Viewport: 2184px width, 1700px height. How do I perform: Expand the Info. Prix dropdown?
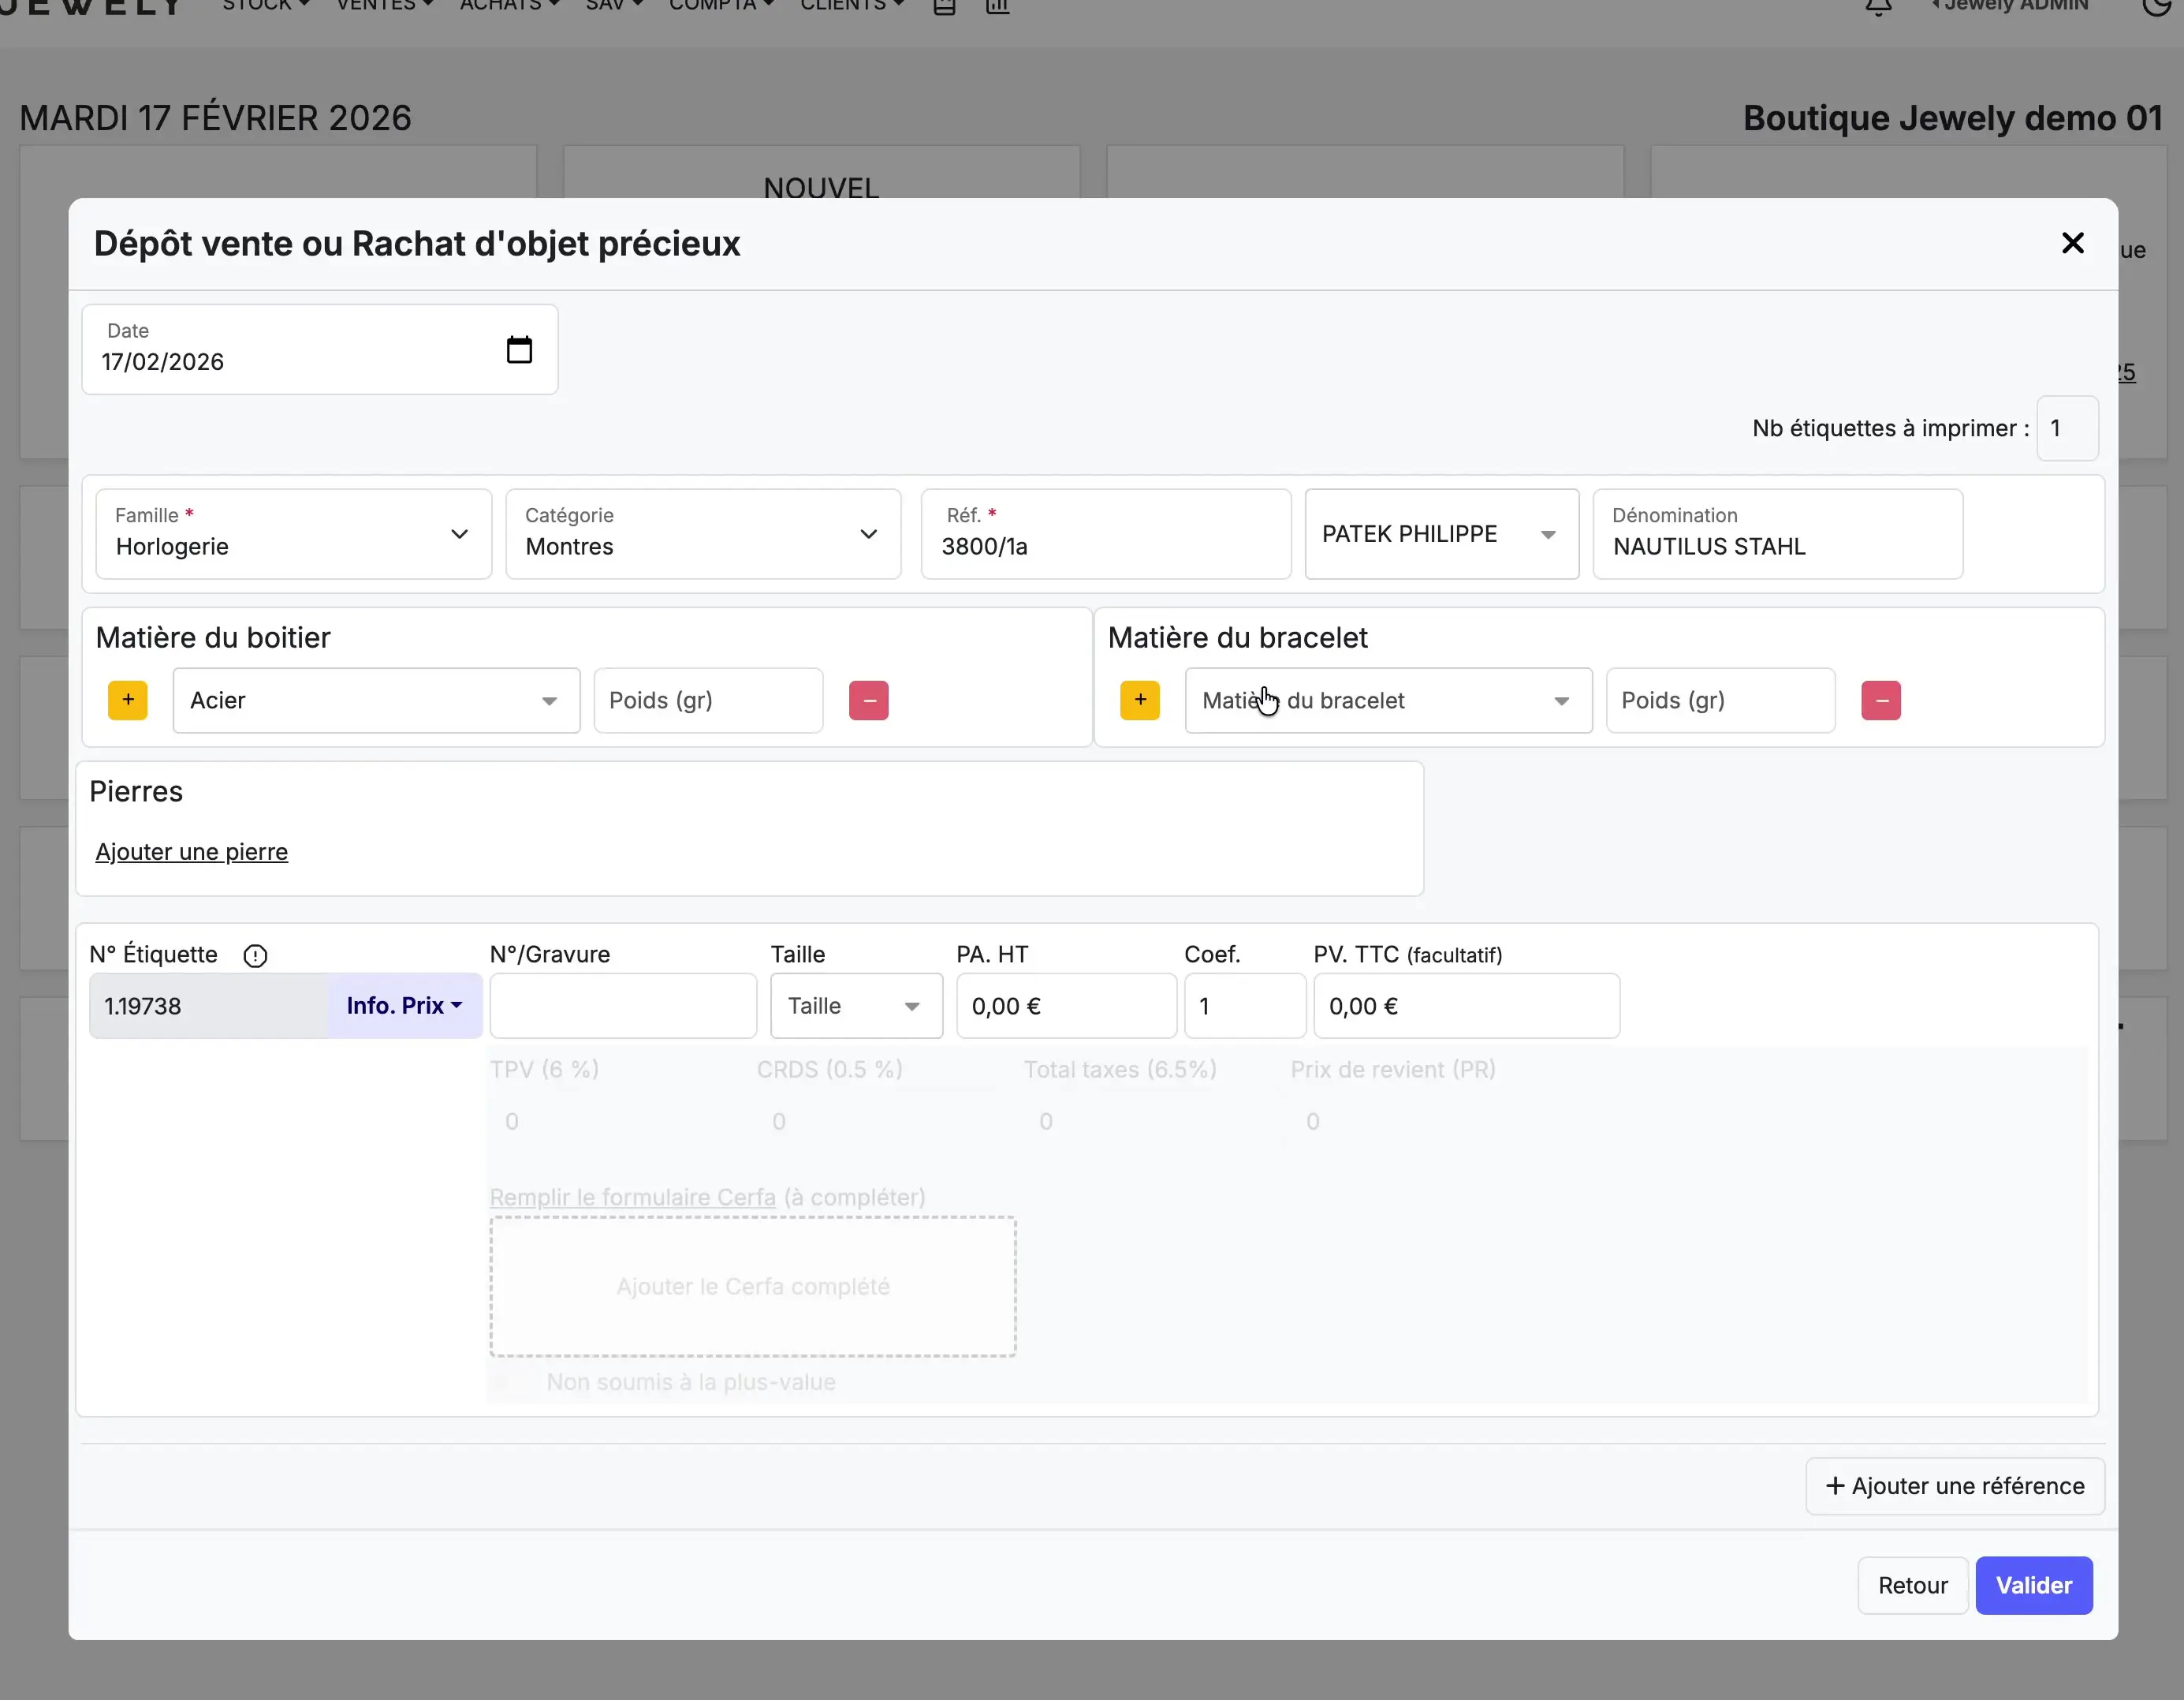coord(405,1006)
